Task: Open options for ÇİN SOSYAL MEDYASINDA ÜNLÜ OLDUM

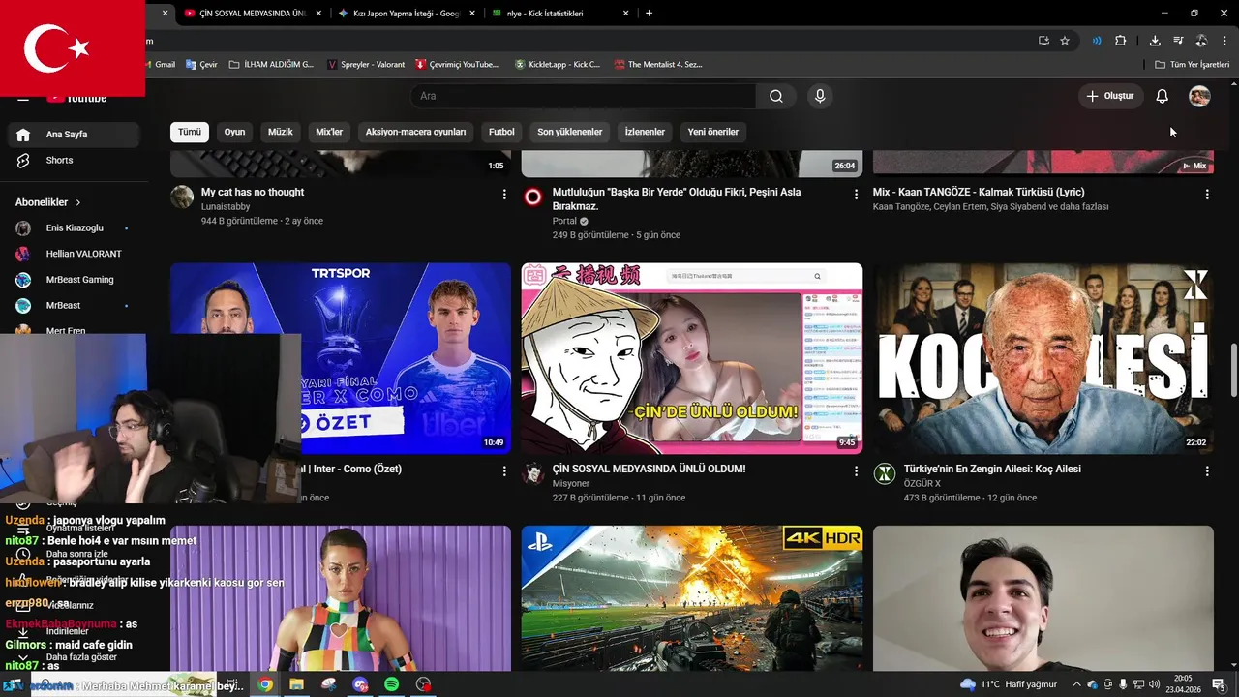Action: pyautogui.click(x=856, y=471)
